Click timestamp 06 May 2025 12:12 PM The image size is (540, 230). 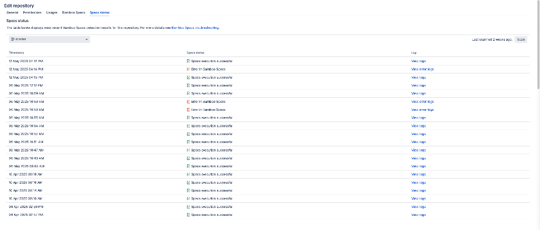(x=26, y=85)
